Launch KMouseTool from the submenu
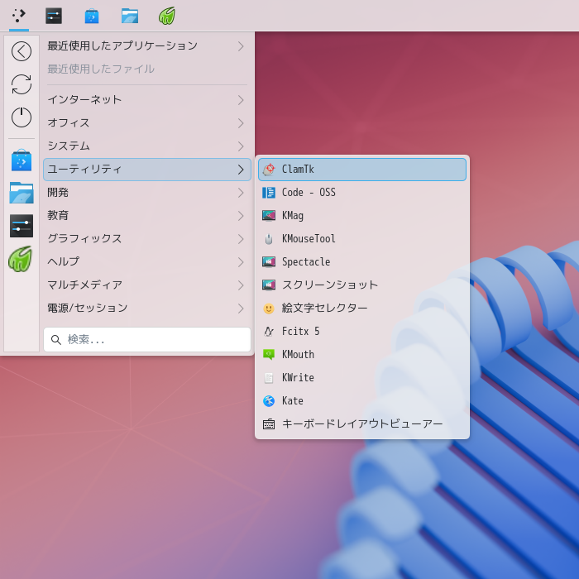The height and width of the screenshot is (579, 579). (x=362, y=239)
